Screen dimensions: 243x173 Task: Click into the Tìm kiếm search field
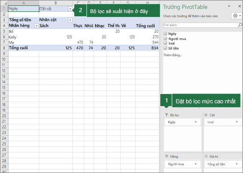(200, 25)
